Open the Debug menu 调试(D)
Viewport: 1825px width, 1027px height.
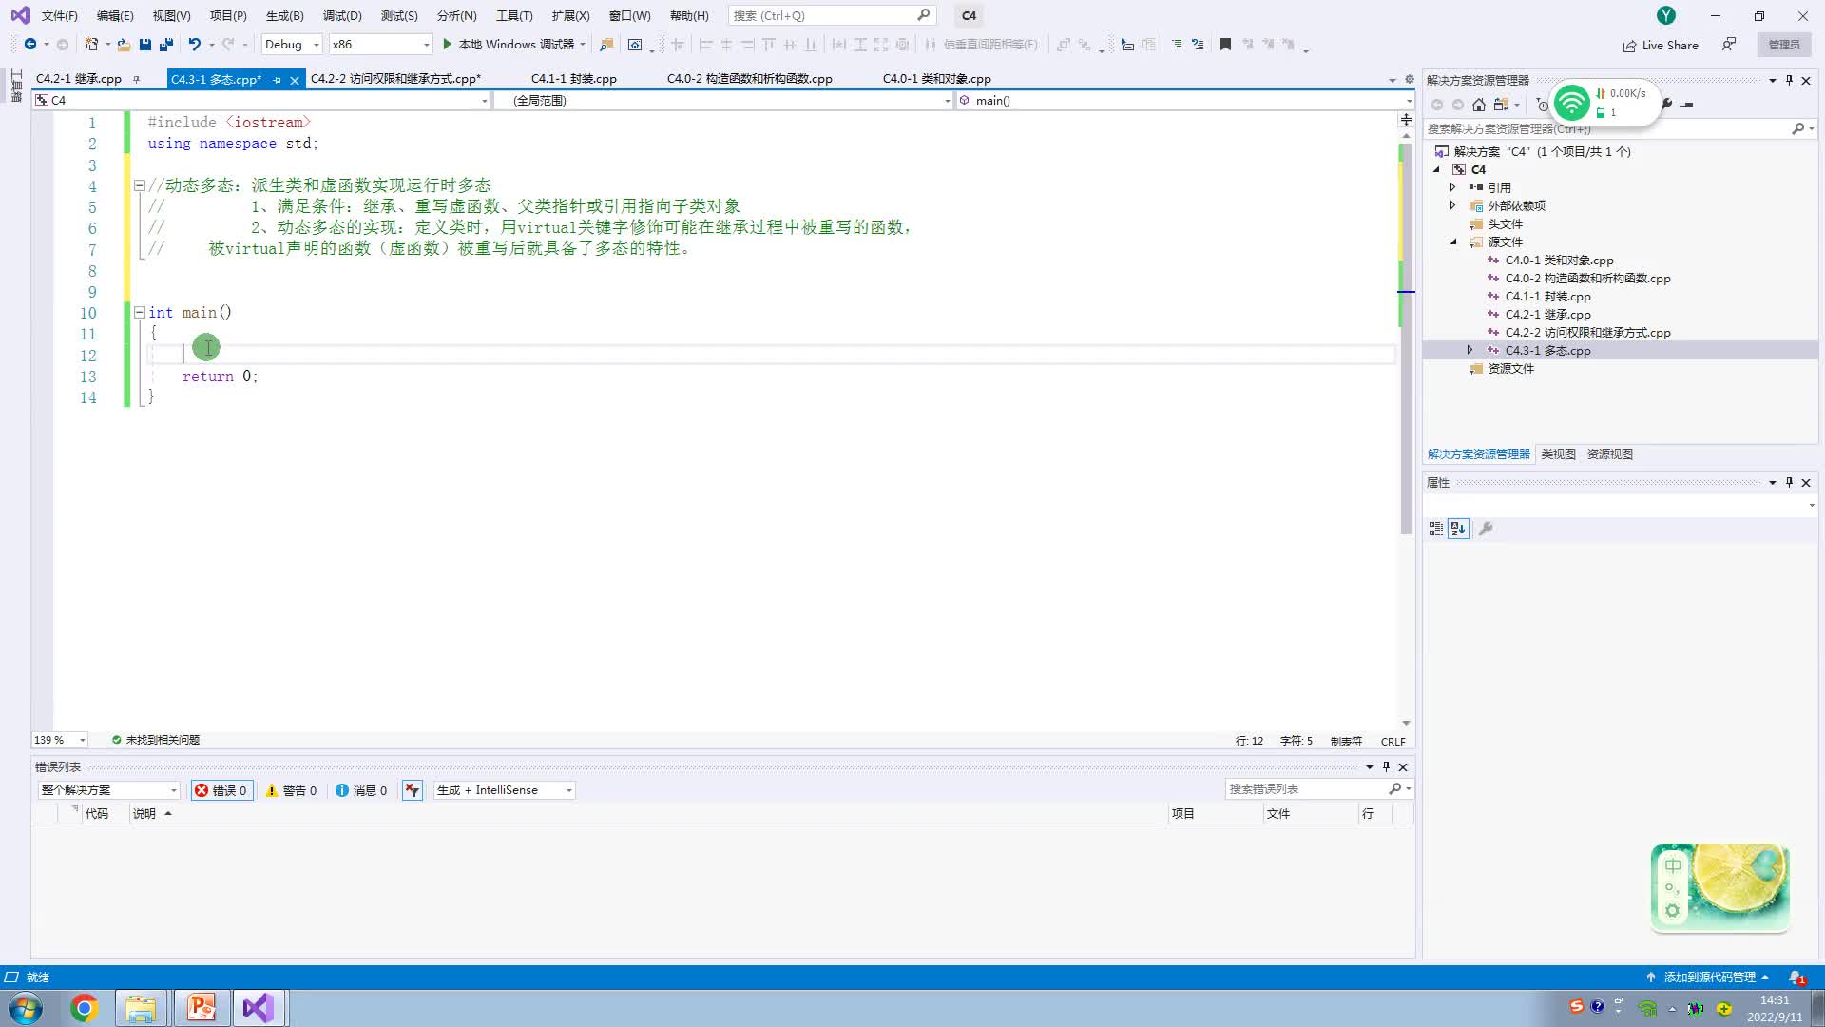[342, 16]
